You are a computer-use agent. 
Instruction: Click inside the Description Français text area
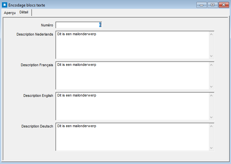tap(132, 76)
